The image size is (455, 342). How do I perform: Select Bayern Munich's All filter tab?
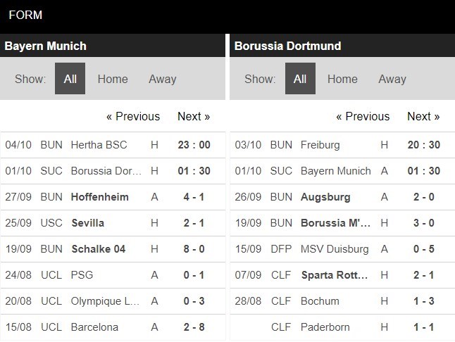point(70,79)
